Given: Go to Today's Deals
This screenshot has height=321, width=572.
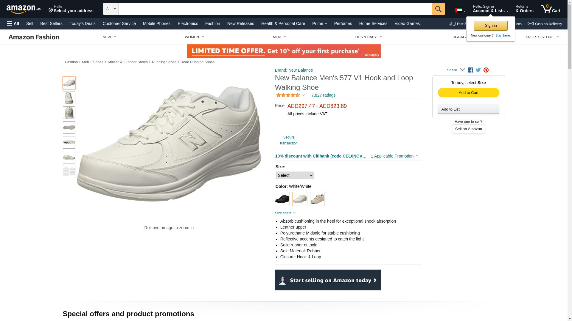Looking at the screenshot, I should click(x=83, y=23).
